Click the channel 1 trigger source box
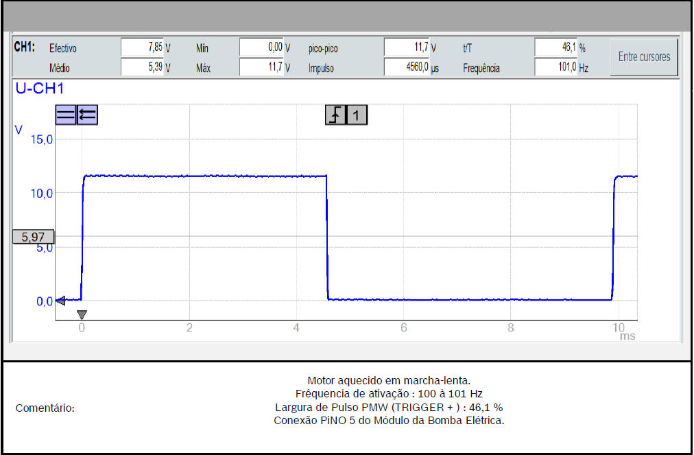 point(356,115)
